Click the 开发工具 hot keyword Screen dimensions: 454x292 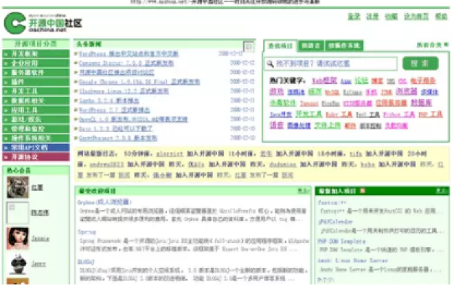[x=308, y=114]
